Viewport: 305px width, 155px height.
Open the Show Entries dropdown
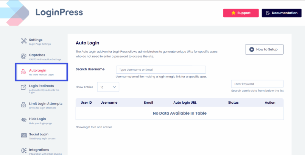point(108,87)
